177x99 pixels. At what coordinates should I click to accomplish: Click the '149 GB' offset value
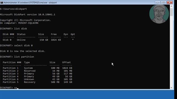click(x=68, y=82)
